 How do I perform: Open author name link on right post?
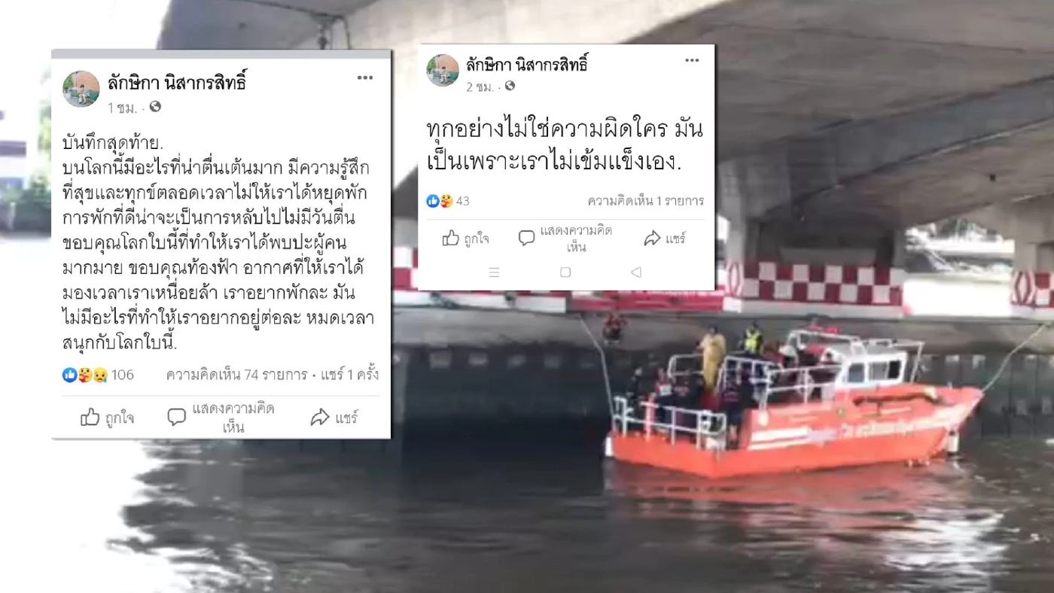point(526,64)
